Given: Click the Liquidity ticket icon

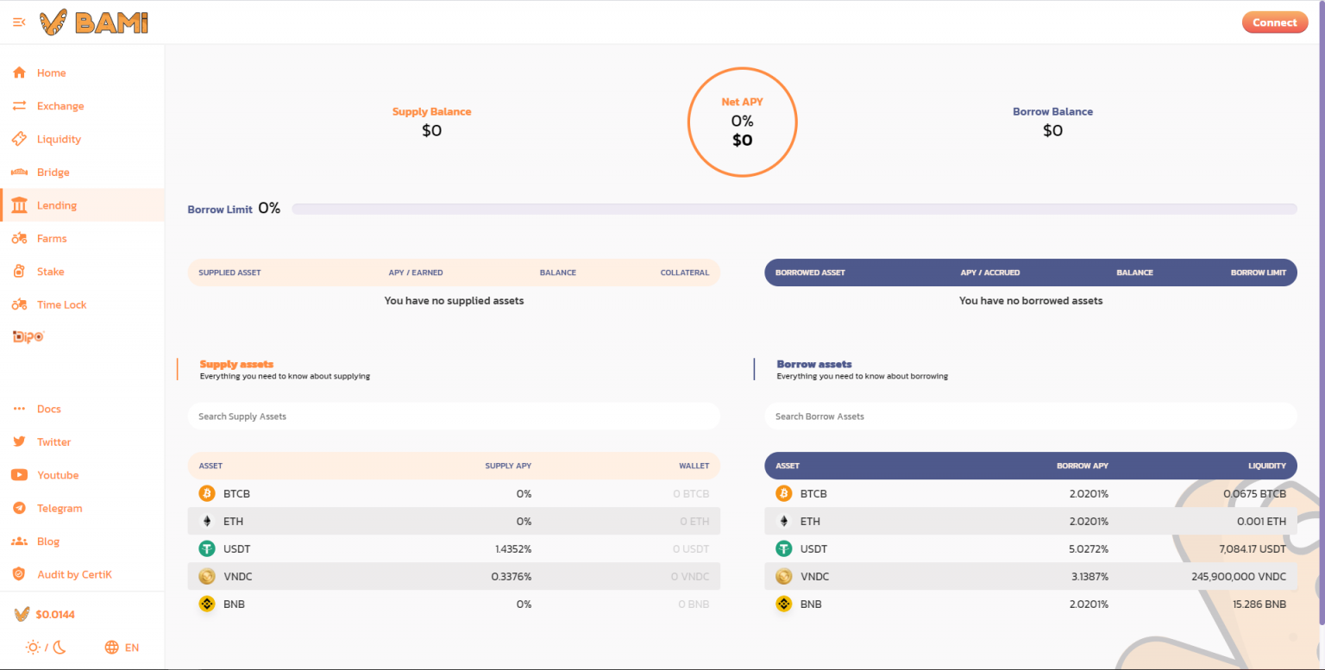Looking at the screenshot, I should click(x=19, y=139).
